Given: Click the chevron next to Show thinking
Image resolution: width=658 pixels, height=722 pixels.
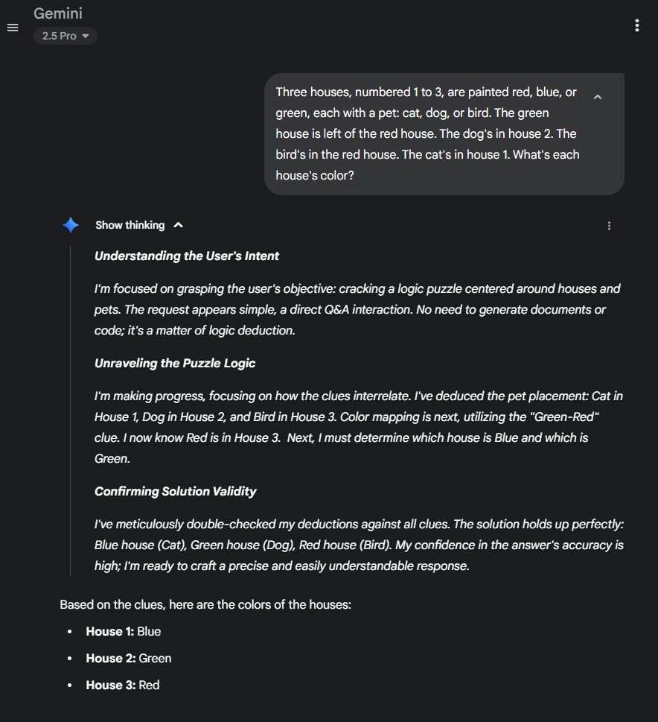Looking at the screenshot, I should coord(178,225).
